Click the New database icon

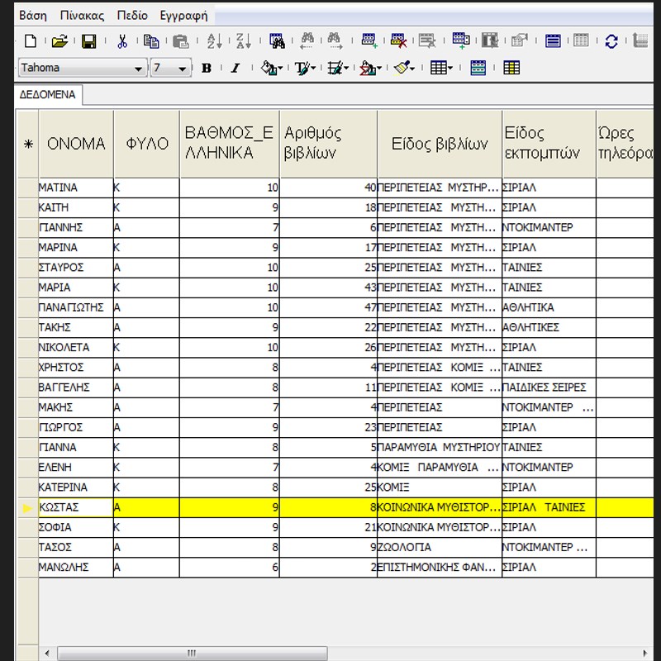(31, 41)
